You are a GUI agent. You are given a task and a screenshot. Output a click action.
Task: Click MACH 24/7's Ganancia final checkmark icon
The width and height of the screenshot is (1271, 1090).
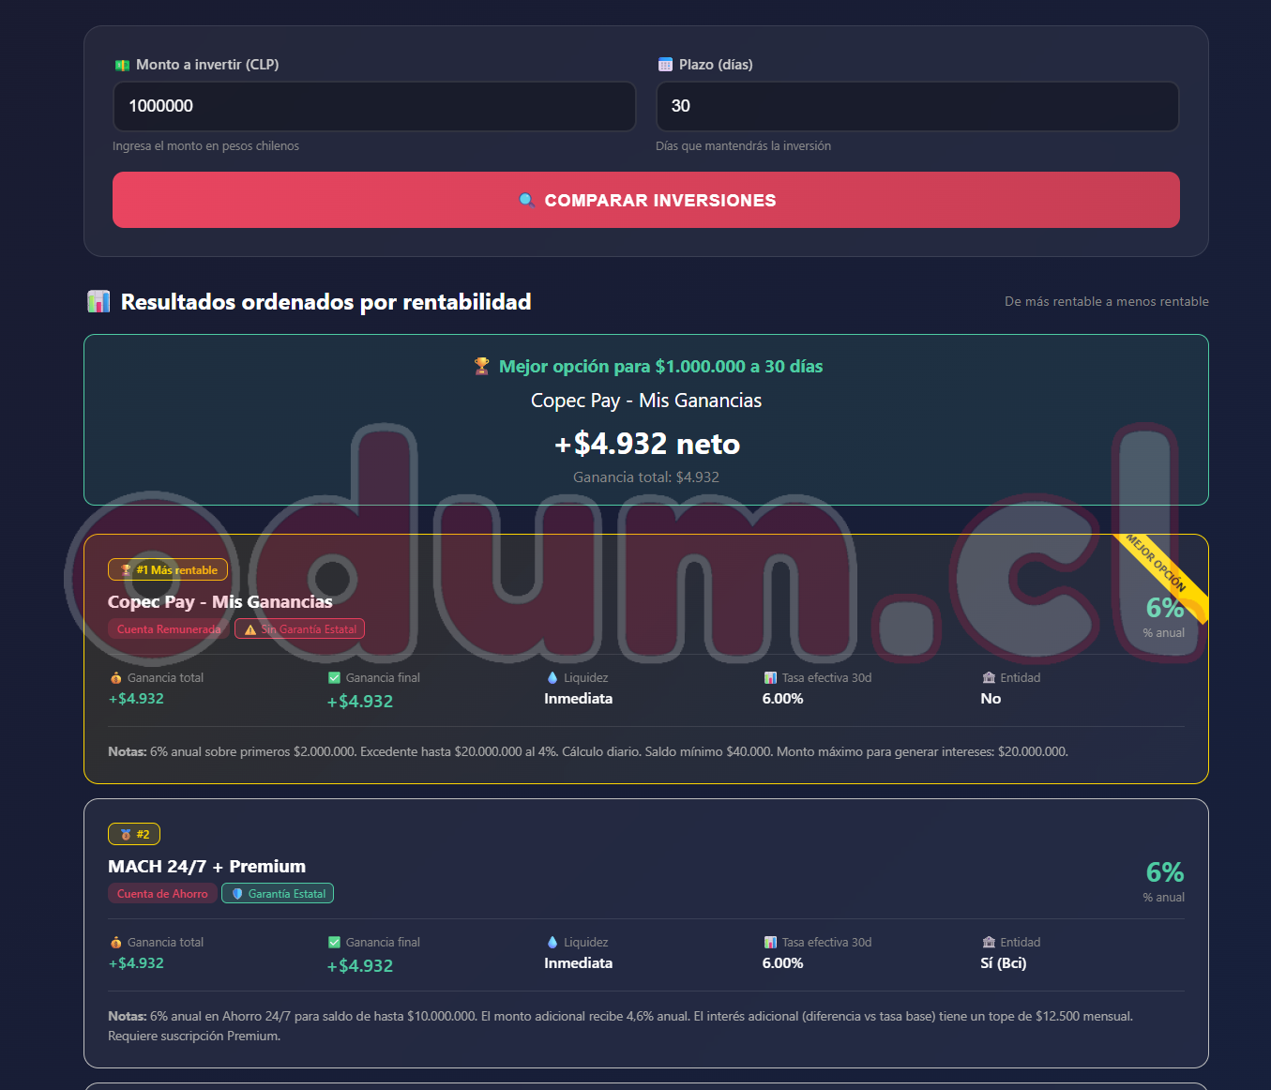[334, 943]
